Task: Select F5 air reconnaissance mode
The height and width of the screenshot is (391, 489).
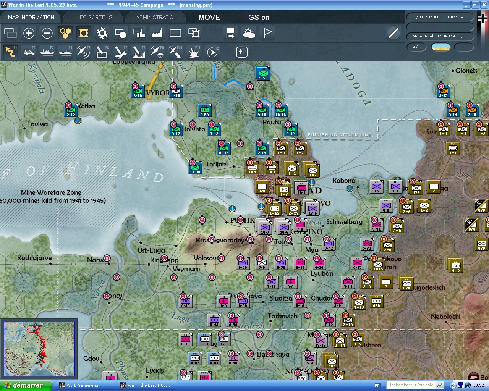Action: tap(84, 52)
